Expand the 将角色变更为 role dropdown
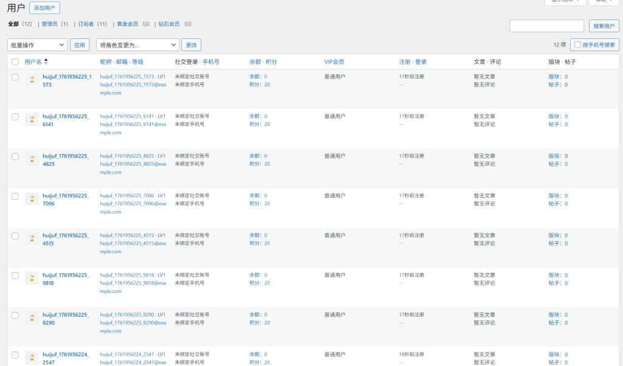The width and height of the screenshot is (623, 366). click(137, 45)
